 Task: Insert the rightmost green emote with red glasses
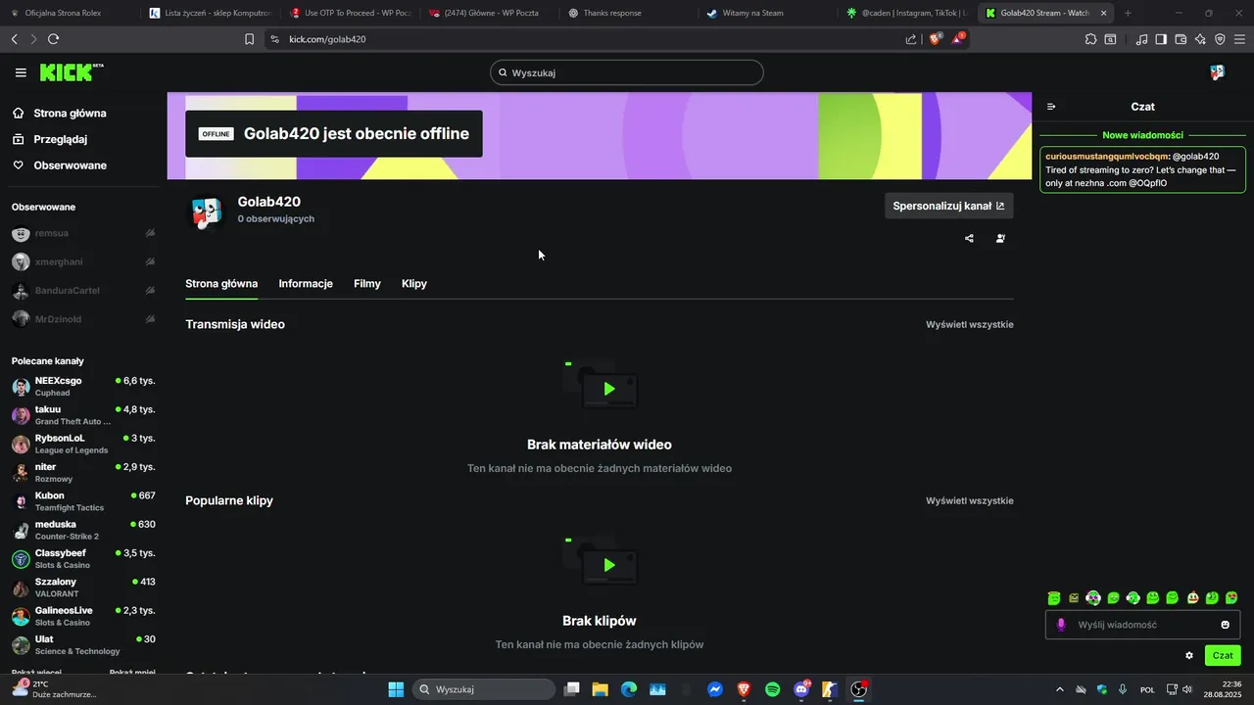(x=1232, y=598)
